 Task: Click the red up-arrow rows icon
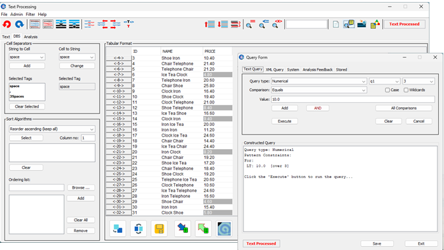pos(210,24)
